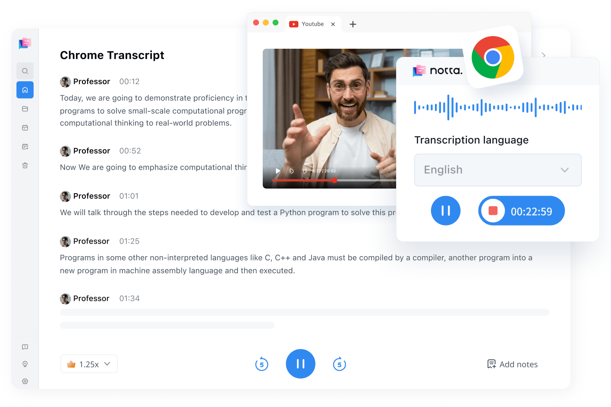Image resolution: width=611 pixels, height=407 pixels.
Task: Open settings with the gear icon
Action: (x=25, y=381)
